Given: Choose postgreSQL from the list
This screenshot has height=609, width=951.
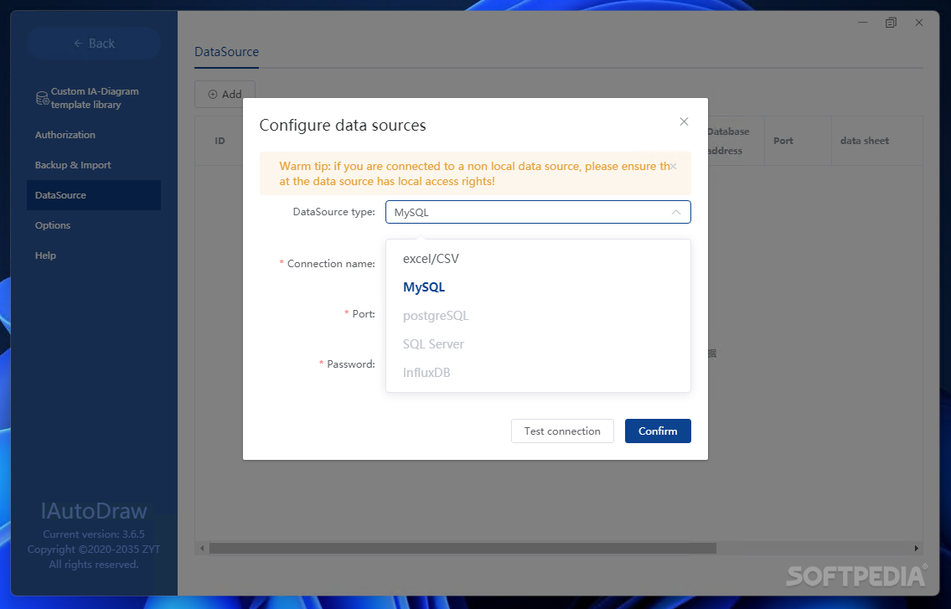Looking at the screenshot, I should tap(538, 316).
